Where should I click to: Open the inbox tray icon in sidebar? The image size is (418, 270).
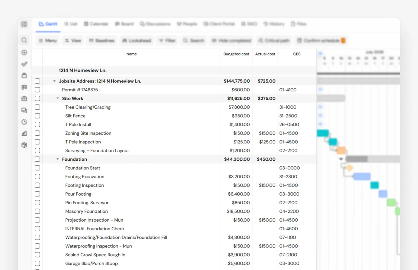click(24, 75)
